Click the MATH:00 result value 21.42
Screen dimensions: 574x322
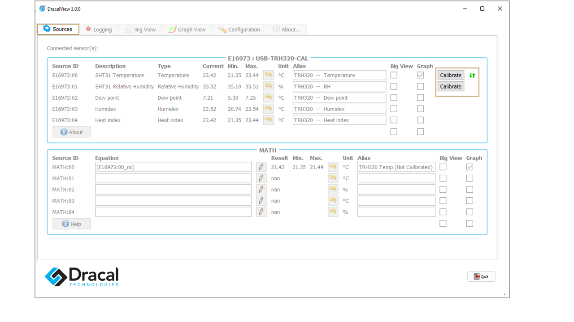(x=278, y=167)
